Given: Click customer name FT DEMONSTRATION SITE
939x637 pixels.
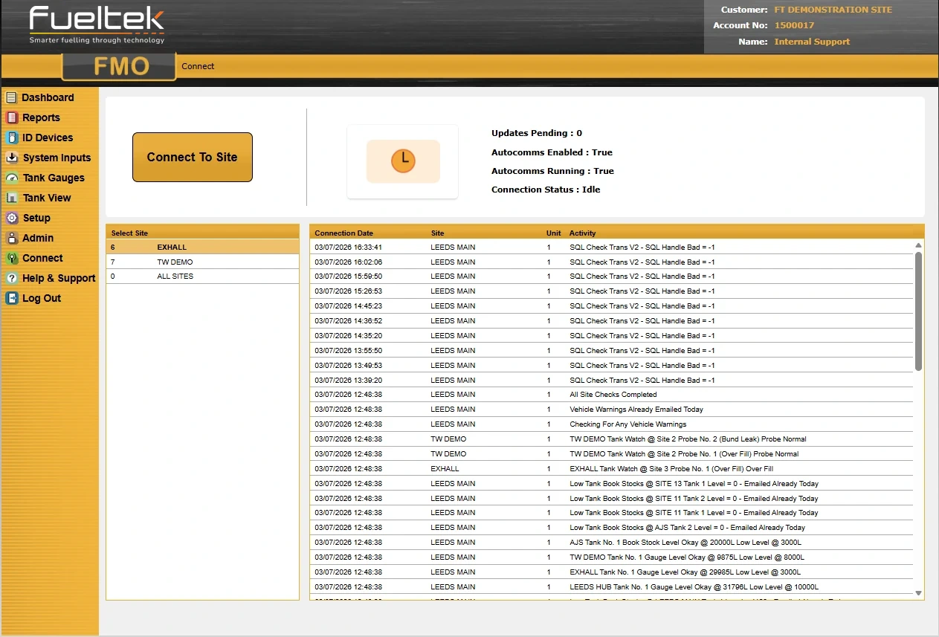Looking at the screenshot, I should pos(833,10).
